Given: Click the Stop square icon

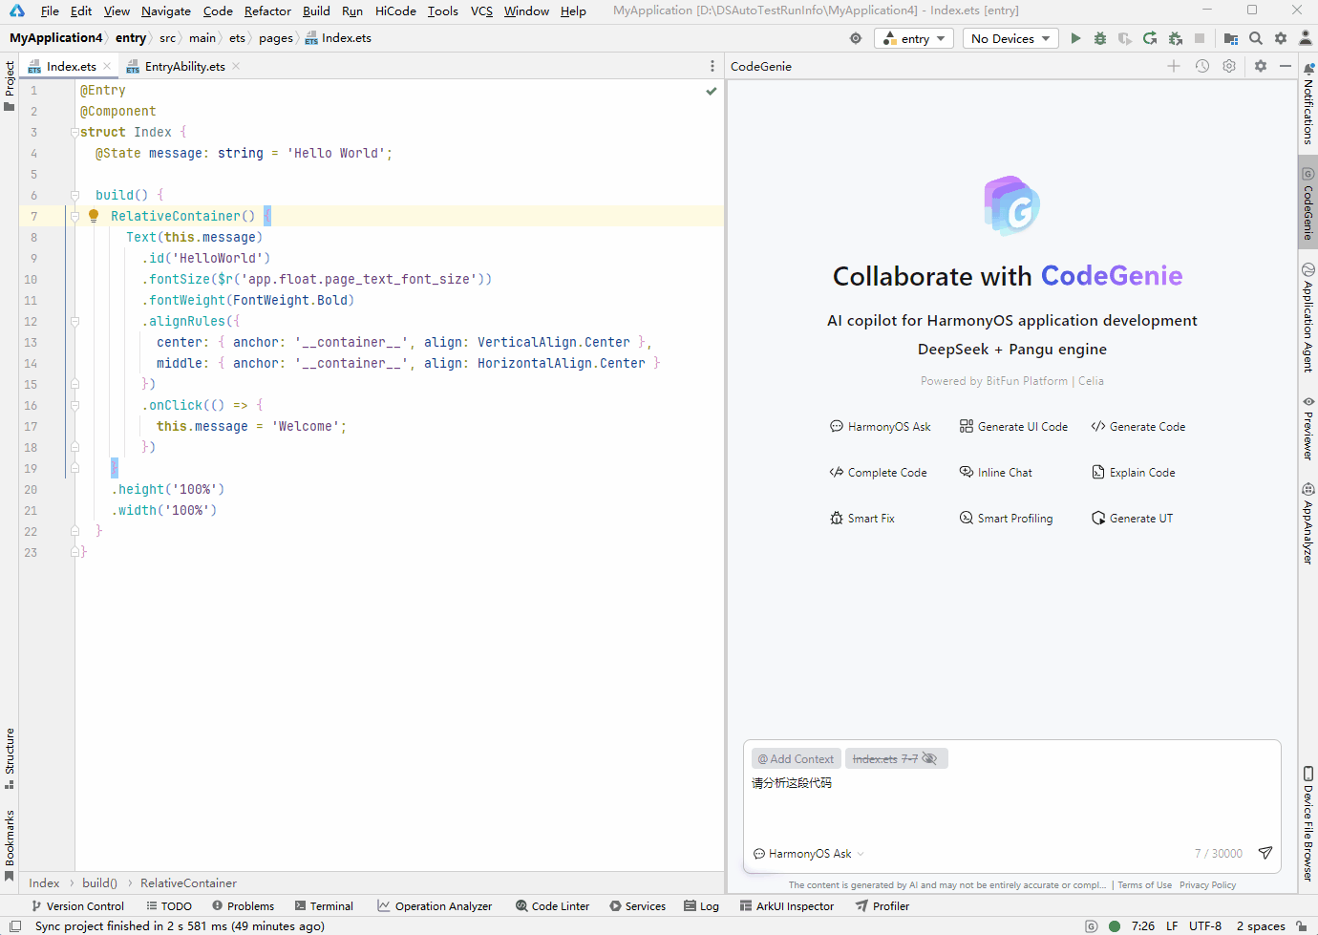Looking at the screenshot, I should tap(1201, 38).
